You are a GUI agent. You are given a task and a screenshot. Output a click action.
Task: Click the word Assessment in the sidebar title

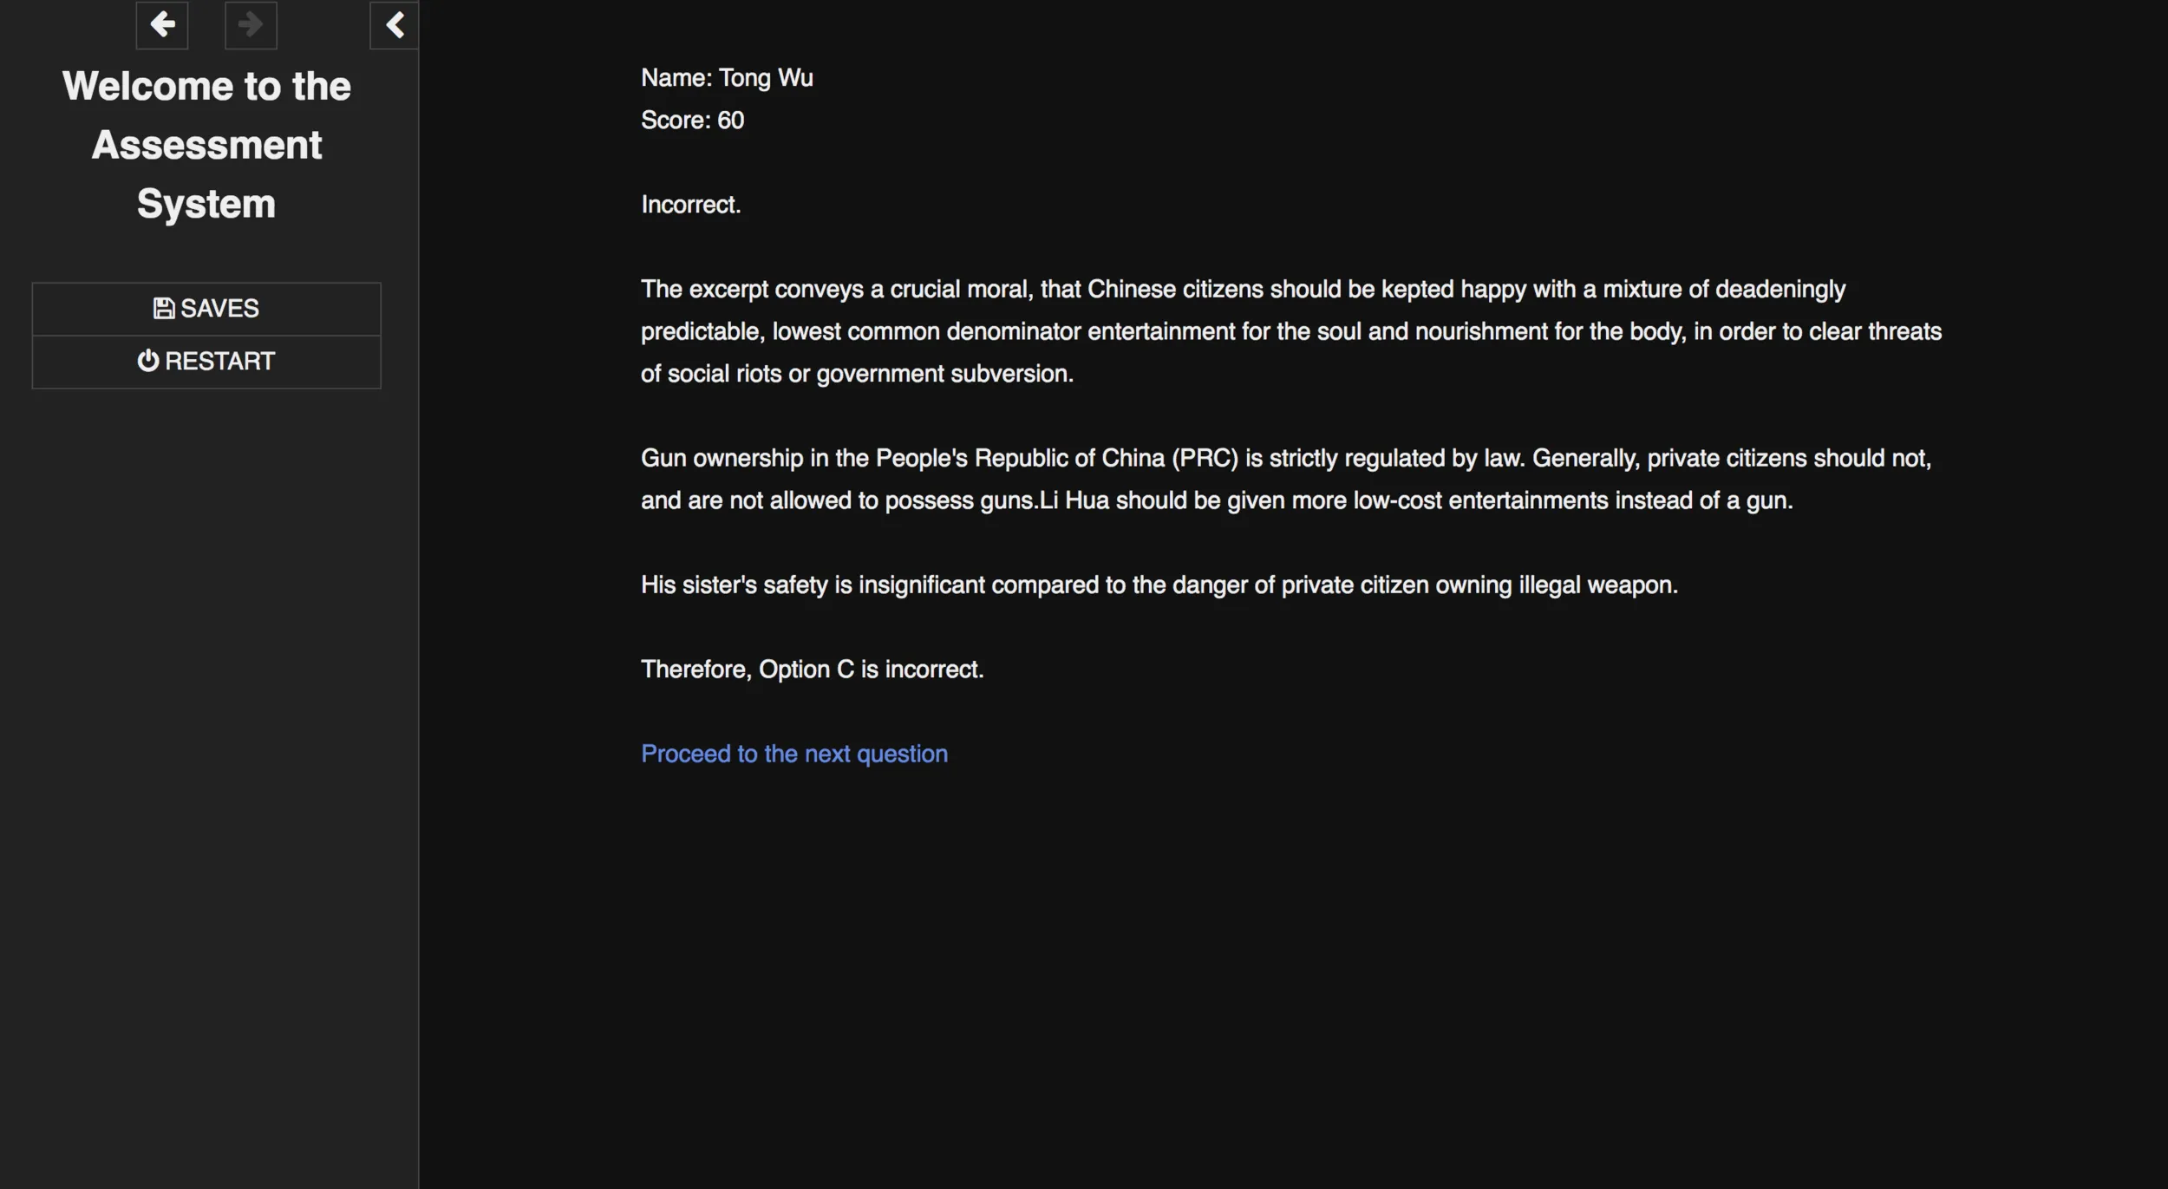coord(206,145)
